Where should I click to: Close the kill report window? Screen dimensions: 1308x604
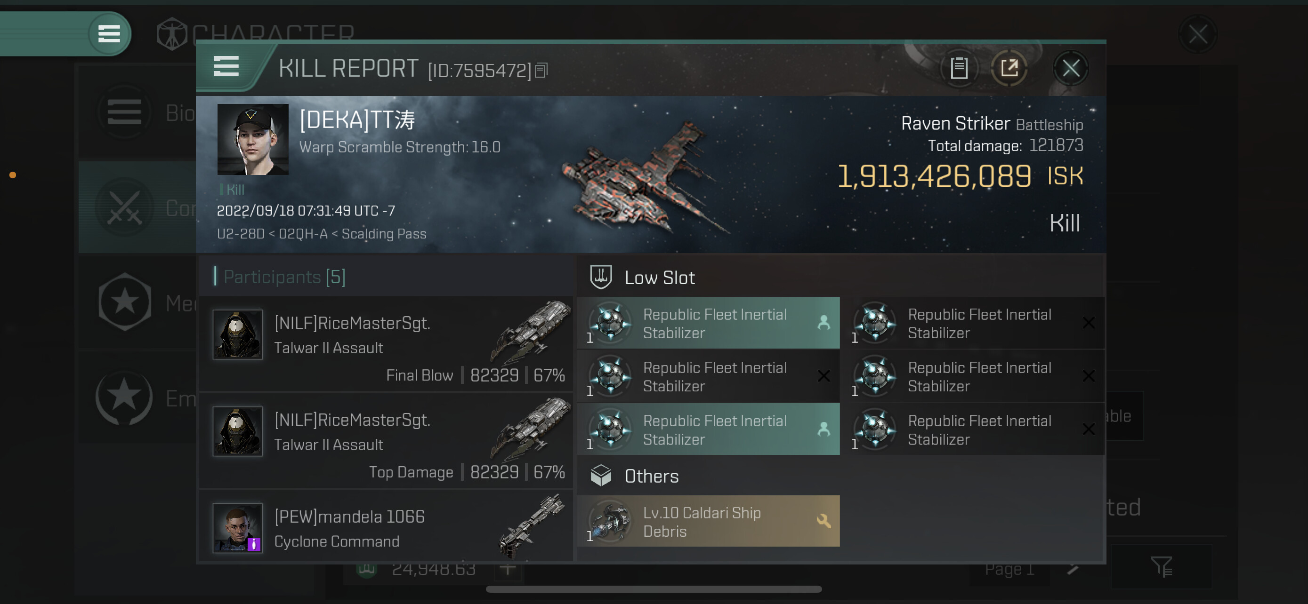pyautogui.click(x=1070, y=68)
